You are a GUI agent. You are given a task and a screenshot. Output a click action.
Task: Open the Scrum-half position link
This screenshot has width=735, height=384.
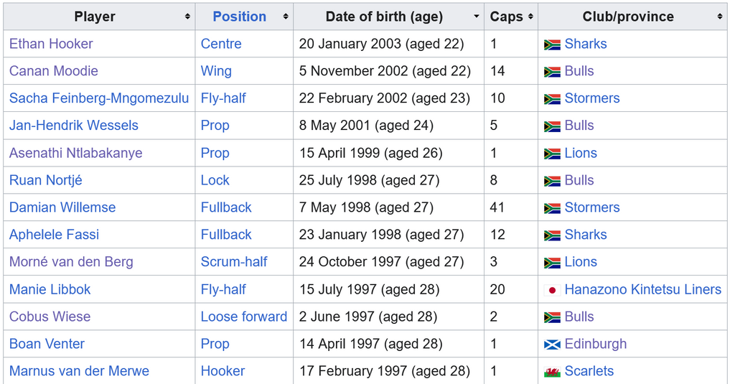click(x=234, y=262)
